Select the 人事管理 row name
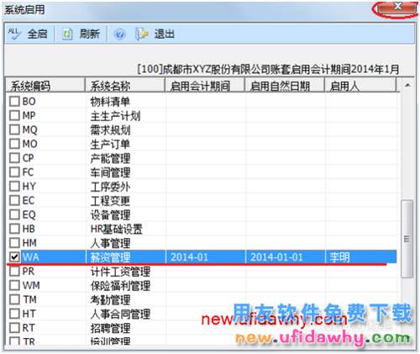 [x=110, y=243]
